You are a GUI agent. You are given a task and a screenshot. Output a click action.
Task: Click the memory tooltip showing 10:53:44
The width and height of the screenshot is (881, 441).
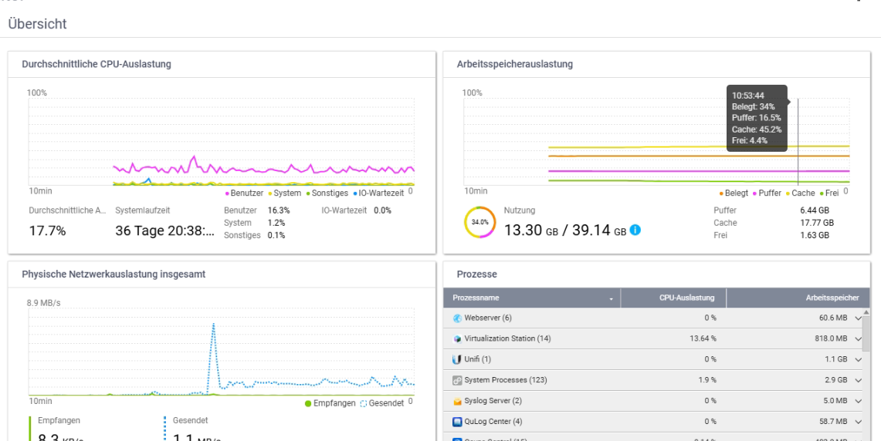[x=757, y=119]
